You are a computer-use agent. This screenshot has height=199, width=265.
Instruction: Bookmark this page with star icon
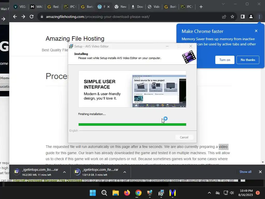click(x=232, y=17)
